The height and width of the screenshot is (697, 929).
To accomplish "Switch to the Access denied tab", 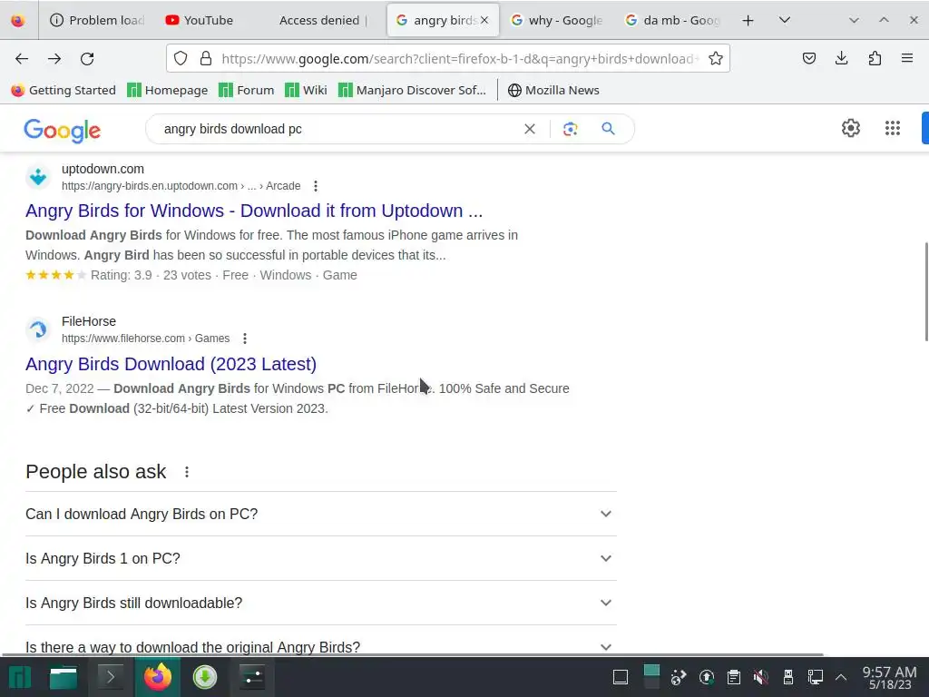I will pyautogui.click(x=323, y=20).
